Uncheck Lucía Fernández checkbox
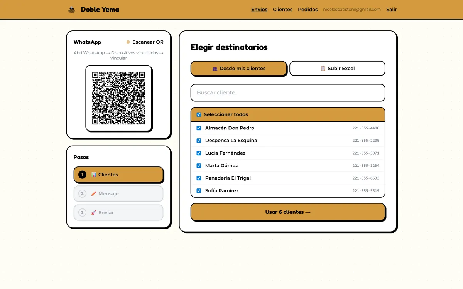The width and height of the screenshot is (463, 289). [199, 153]
